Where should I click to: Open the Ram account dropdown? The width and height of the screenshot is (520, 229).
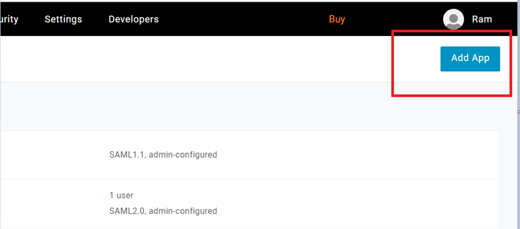482,20
